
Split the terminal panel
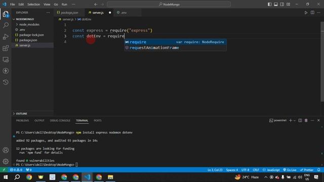coord(300,120)
